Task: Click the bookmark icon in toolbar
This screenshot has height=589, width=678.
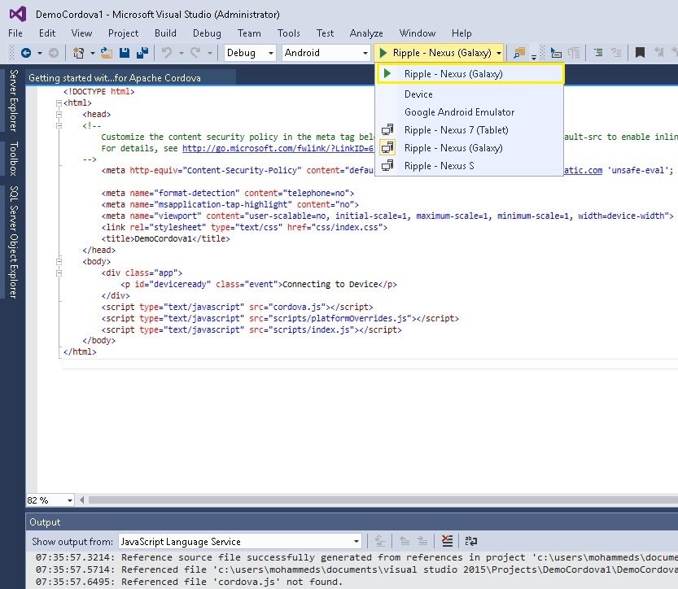Action: click(641, 53)
